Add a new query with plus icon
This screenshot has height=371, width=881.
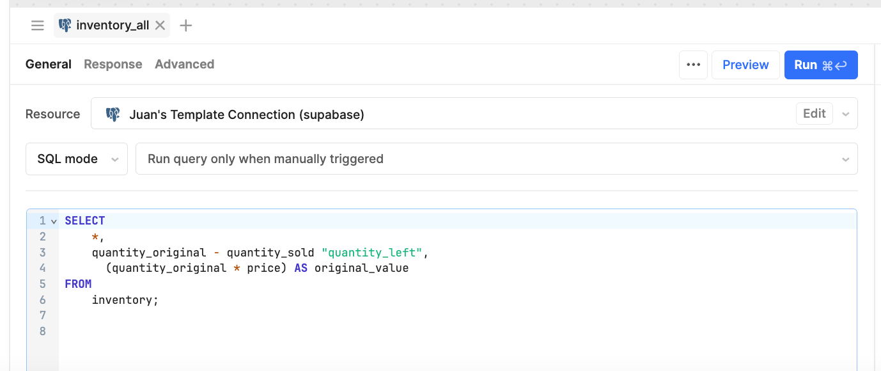(x=185, y=26)
